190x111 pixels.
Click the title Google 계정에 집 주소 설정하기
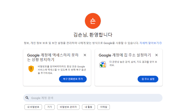coord(125,55)
